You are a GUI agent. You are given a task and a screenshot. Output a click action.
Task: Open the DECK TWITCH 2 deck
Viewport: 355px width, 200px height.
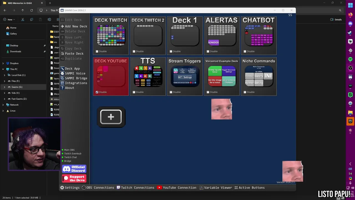(148, 35)
